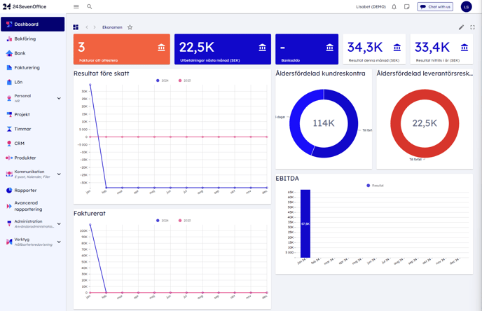
Task: Click the search magnifier icon
Action: tap(90, 7)
